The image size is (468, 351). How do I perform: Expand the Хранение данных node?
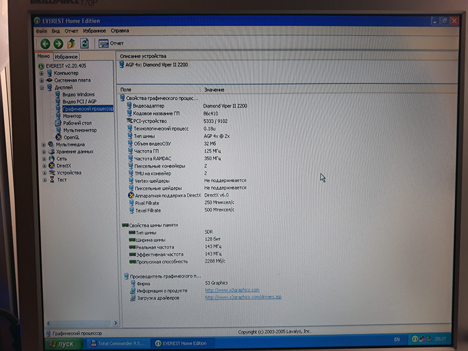click(44, 151)
